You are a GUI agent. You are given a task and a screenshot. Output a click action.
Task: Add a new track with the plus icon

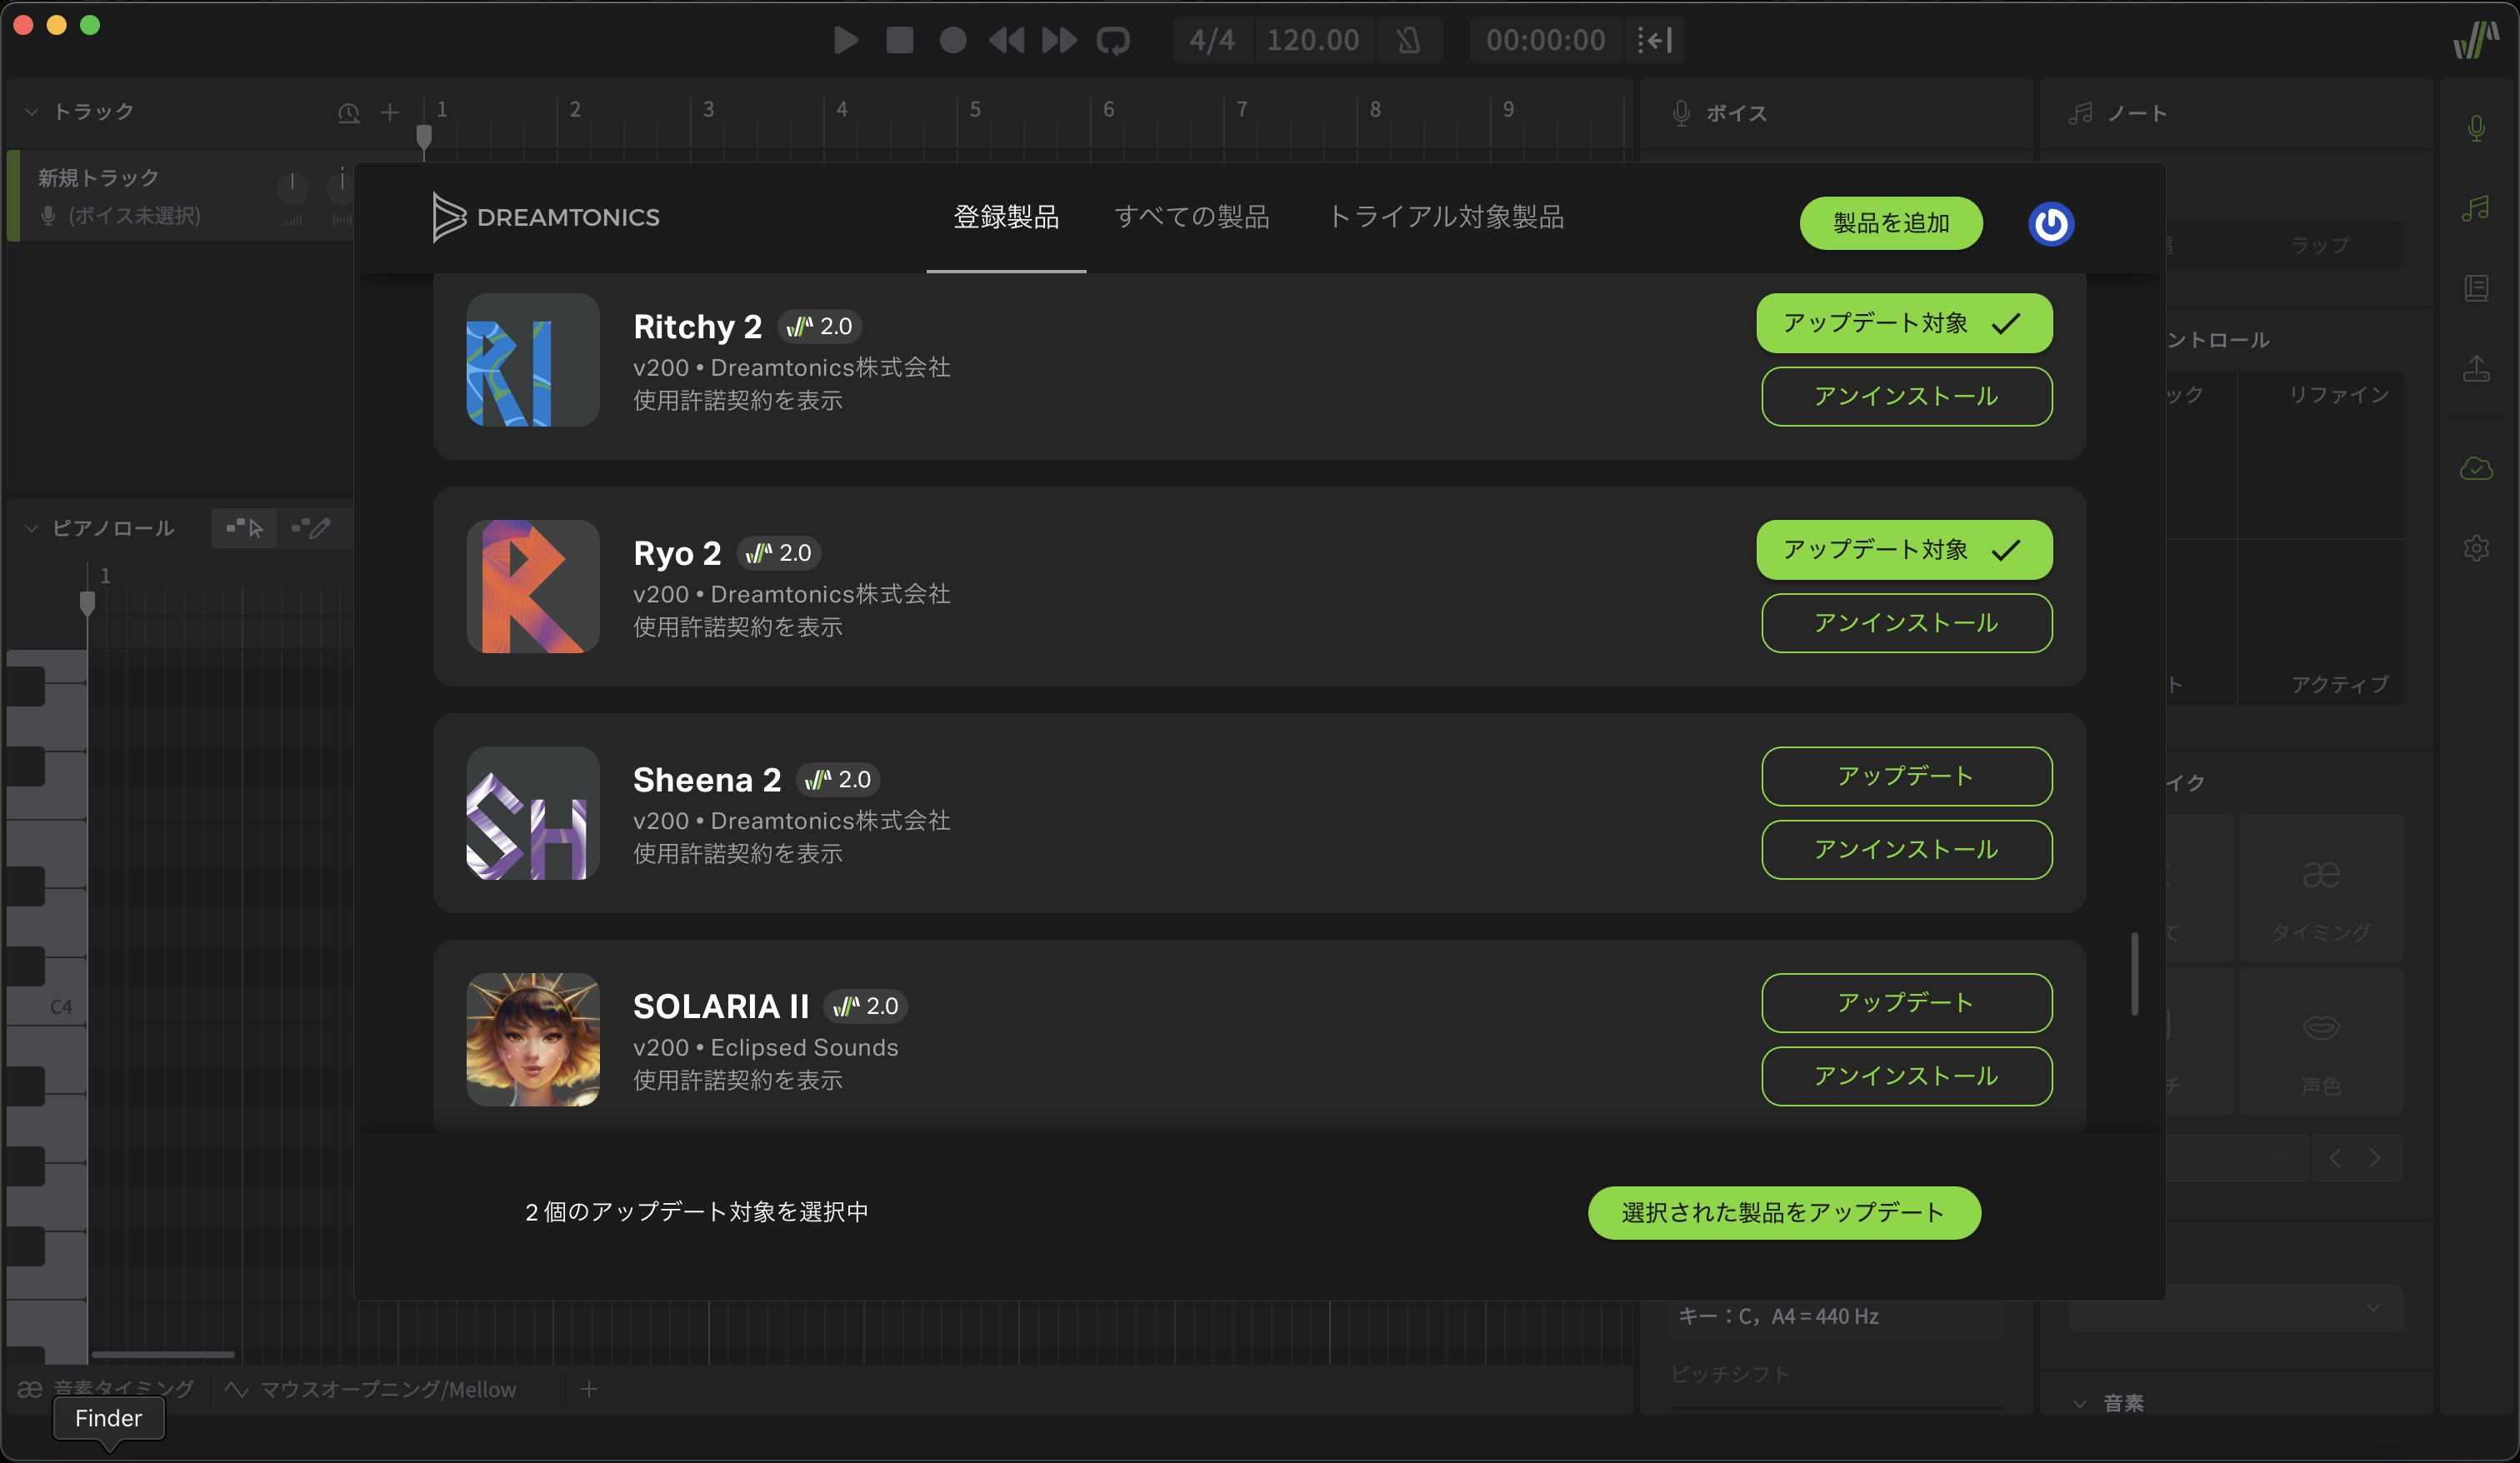click(390, 113)
